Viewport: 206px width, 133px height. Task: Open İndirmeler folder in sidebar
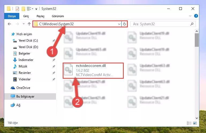pos(23,60)
